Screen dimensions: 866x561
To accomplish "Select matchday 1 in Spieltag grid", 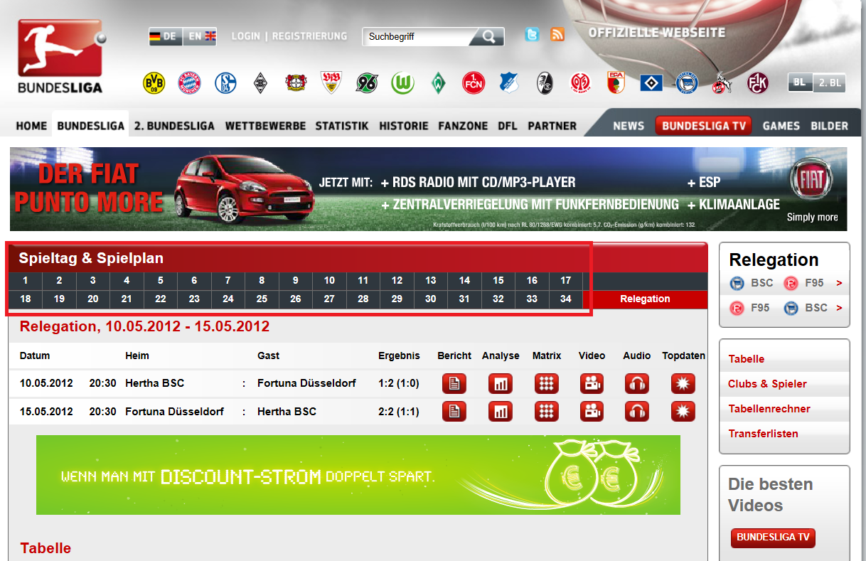I will tap(26, 281).
